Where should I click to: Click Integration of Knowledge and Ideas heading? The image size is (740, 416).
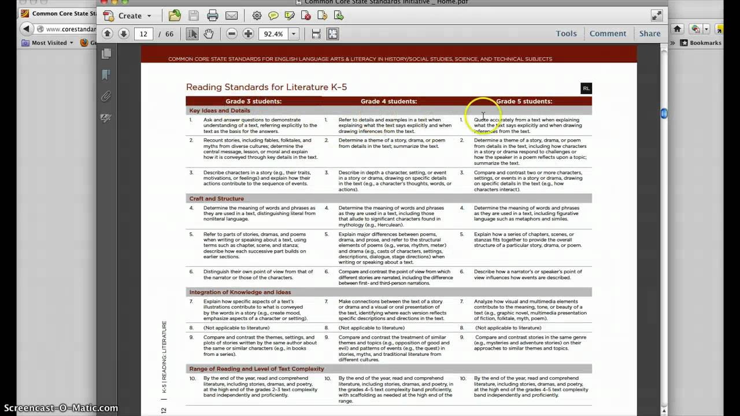point(240,292)
